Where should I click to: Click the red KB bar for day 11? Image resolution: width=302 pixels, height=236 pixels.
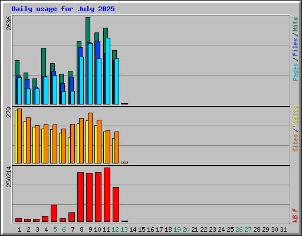click(107, 195)
